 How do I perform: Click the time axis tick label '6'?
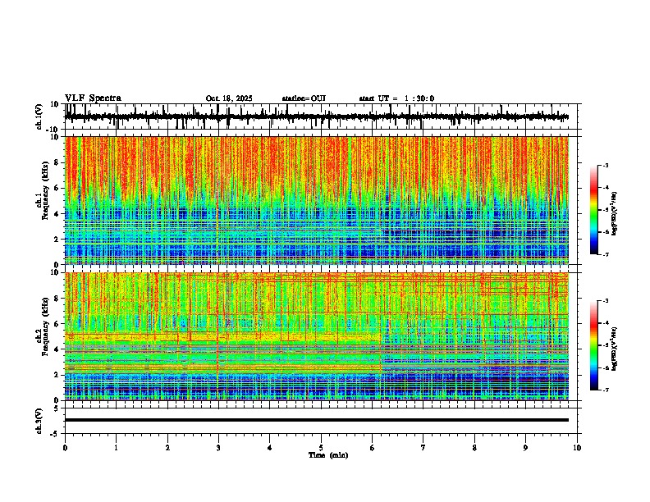(x=372, y=448)
